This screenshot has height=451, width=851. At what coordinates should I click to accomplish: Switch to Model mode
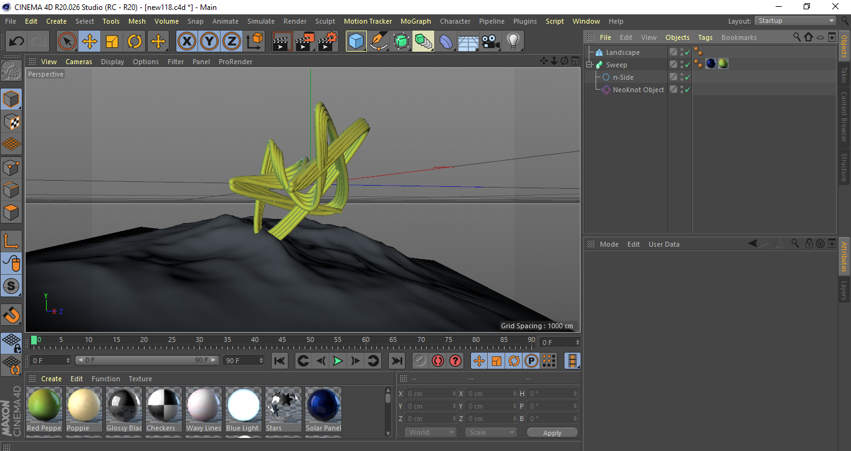(11, 99)
